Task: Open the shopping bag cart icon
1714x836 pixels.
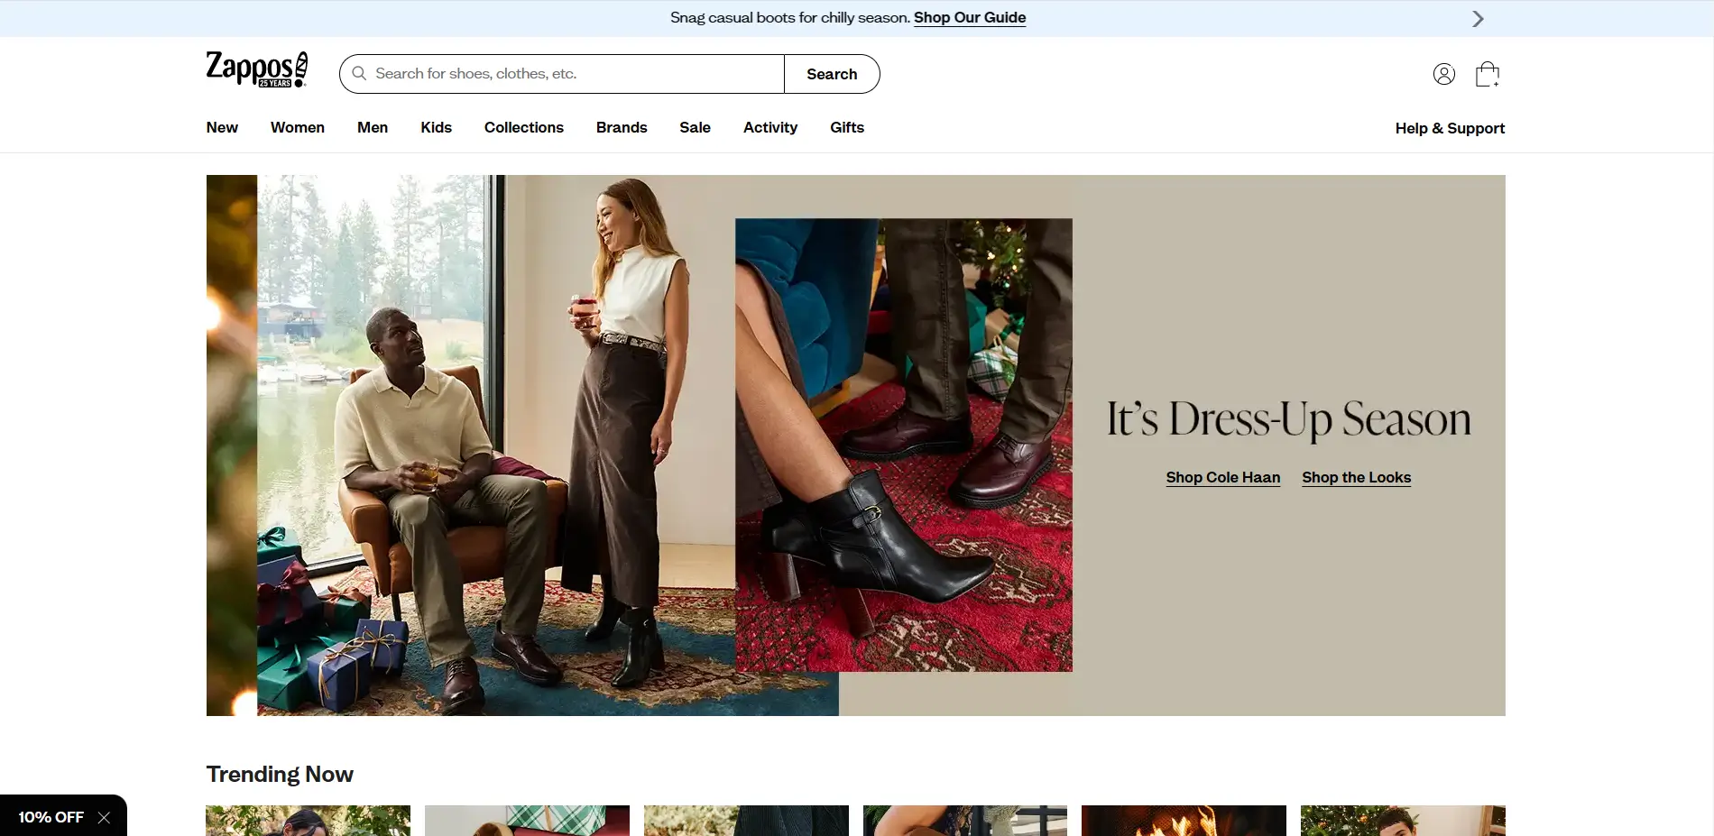Action: [x=1488, y=74]
